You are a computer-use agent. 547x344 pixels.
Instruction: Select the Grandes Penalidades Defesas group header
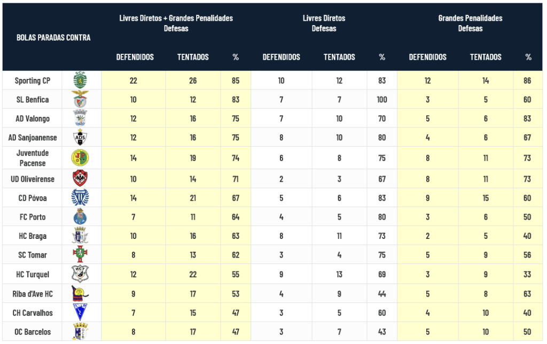(470, 23)
